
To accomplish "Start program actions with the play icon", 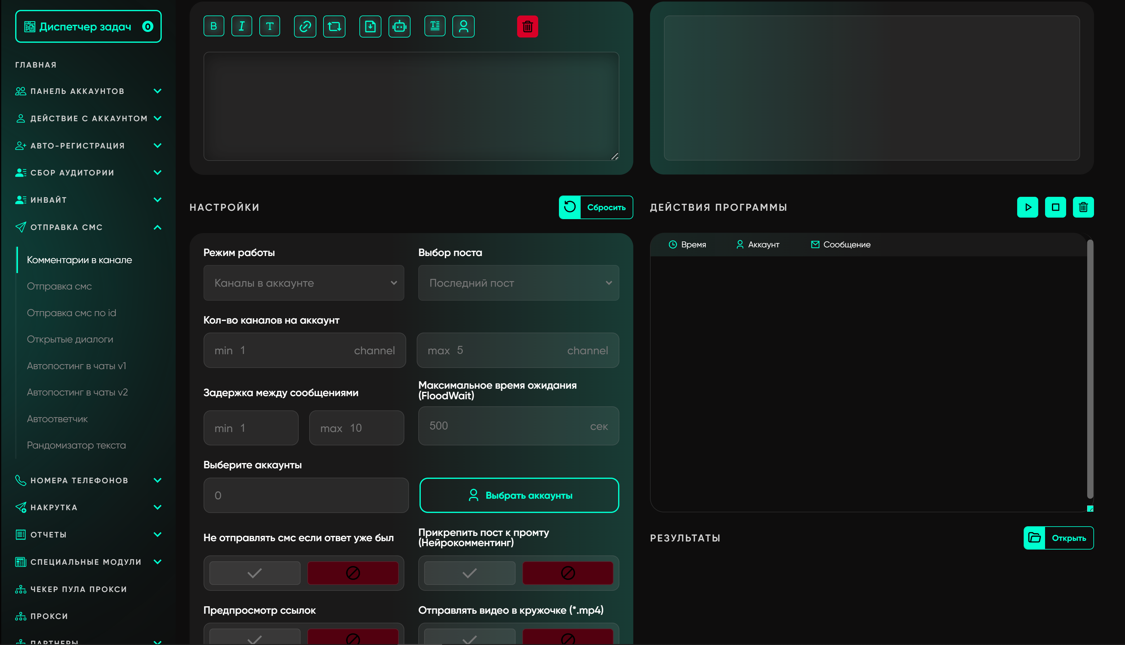I will (x=1027, y=207).
